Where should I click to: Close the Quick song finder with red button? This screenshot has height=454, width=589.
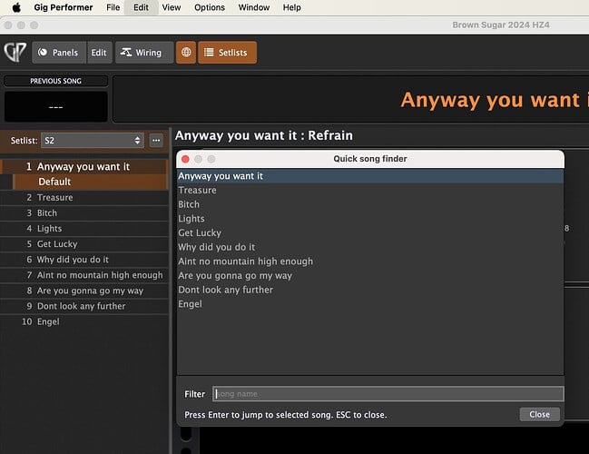click(x=185, y=159)
